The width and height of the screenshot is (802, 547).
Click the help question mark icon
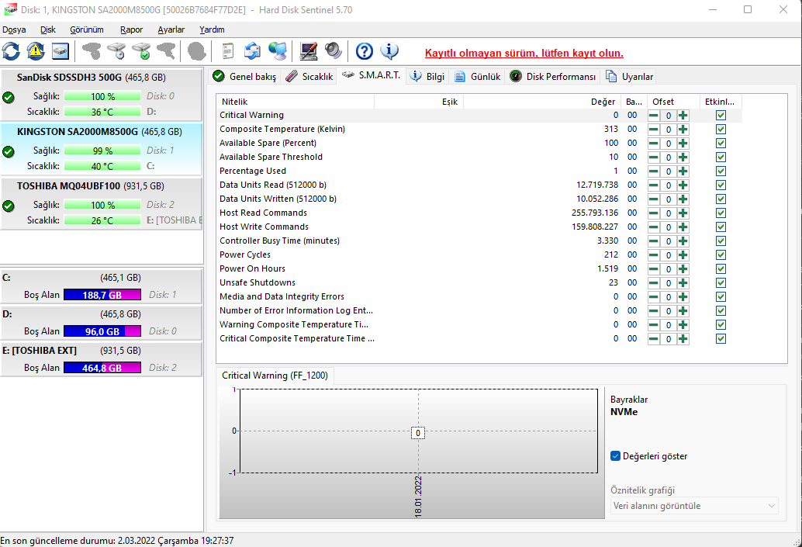[365, 51]
